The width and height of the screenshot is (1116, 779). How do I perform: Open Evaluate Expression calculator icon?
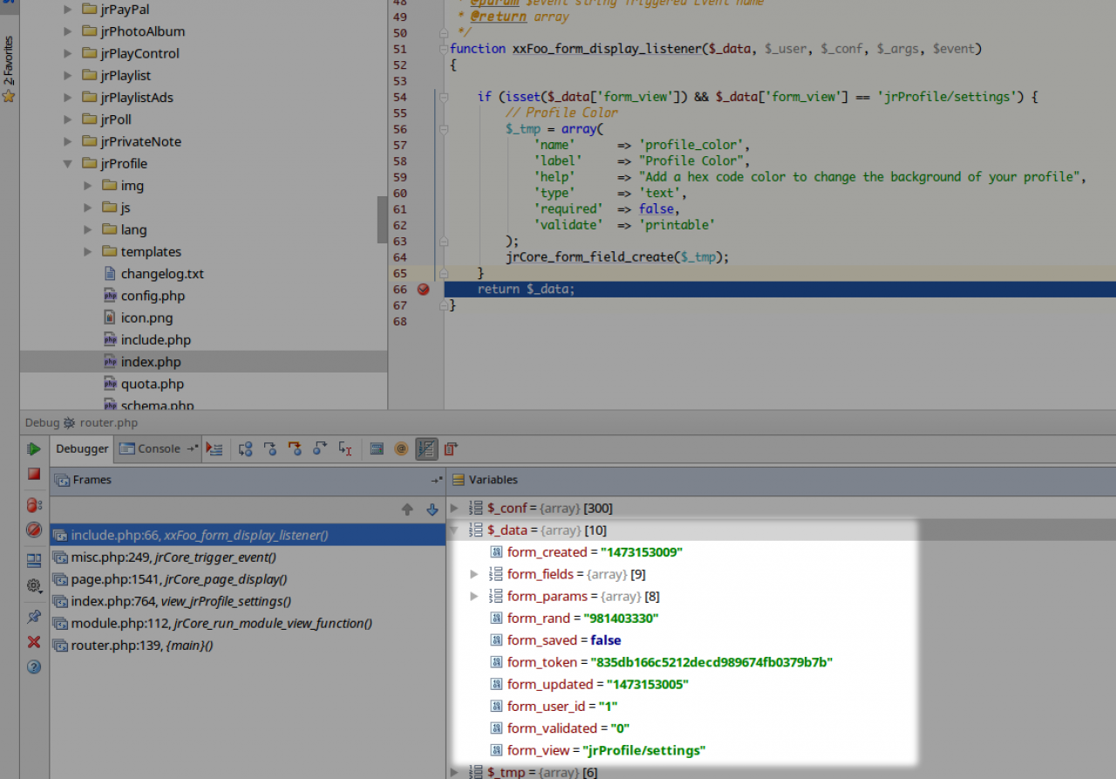[x=377, y=449]
